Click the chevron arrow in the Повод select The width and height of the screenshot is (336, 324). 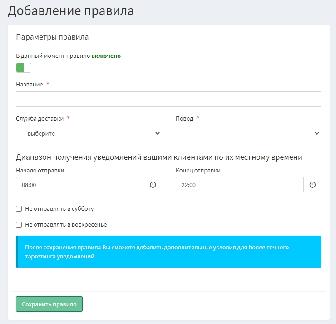[316, 133]
